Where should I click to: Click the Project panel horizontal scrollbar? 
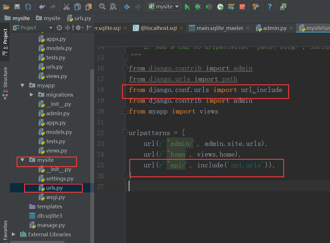point(37,242)
